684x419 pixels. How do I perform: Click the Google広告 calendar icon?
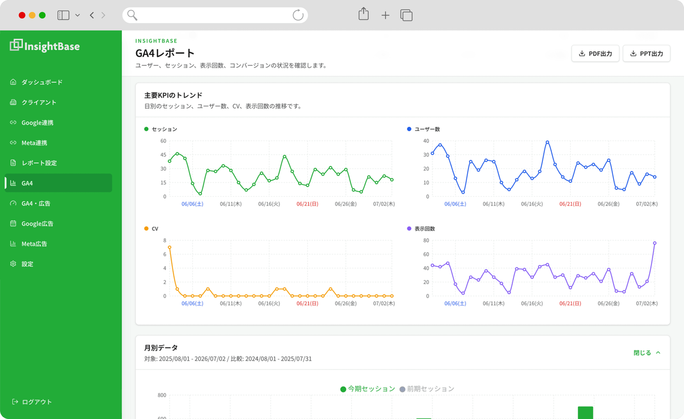coord(13,223)
